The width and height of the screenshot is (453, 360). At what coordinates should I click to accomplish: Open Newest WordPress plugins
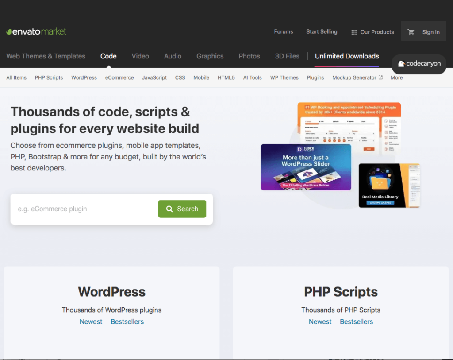[x=91, y=321]
